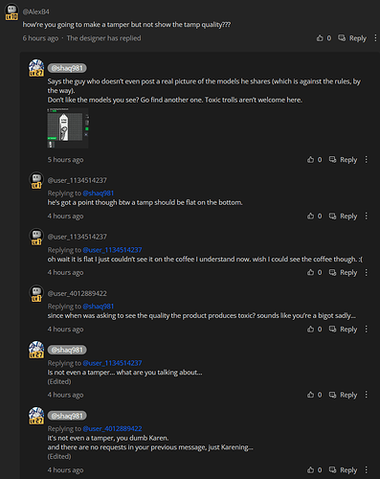Viewport: 380px width, 479px height.
Task: Like shaq981's reply posted 5 hours ago
Action: [x=310, y=160]
